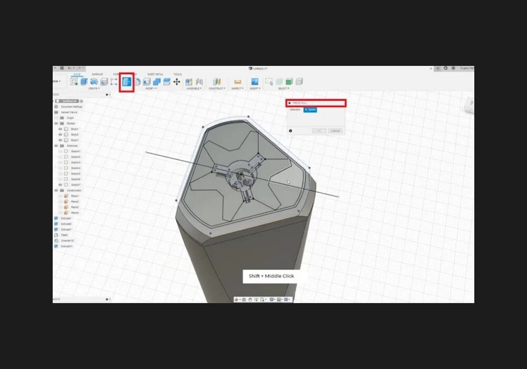Click the Undo arrow in title bar

pyautogui.click(x=70, y=68)
